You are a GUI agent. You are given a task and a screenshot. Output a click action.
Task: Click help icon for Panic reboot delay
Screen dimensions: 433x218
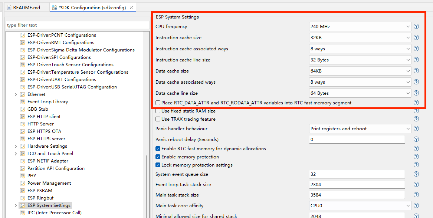pos(416,139)
